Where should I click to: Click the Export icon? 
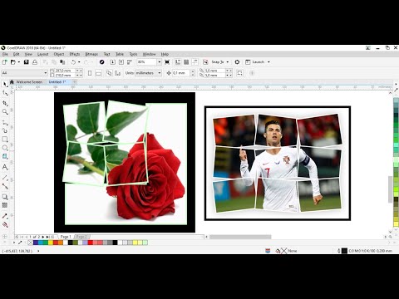[x=121, y=62]
